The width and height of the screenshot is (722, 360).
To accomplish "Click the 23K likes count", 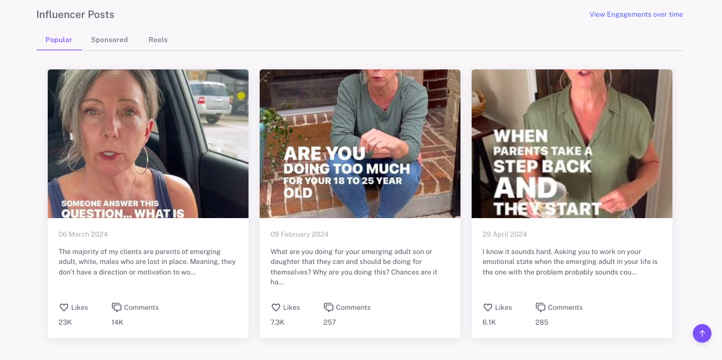I will pyautogui.click(x=65, y=322).
